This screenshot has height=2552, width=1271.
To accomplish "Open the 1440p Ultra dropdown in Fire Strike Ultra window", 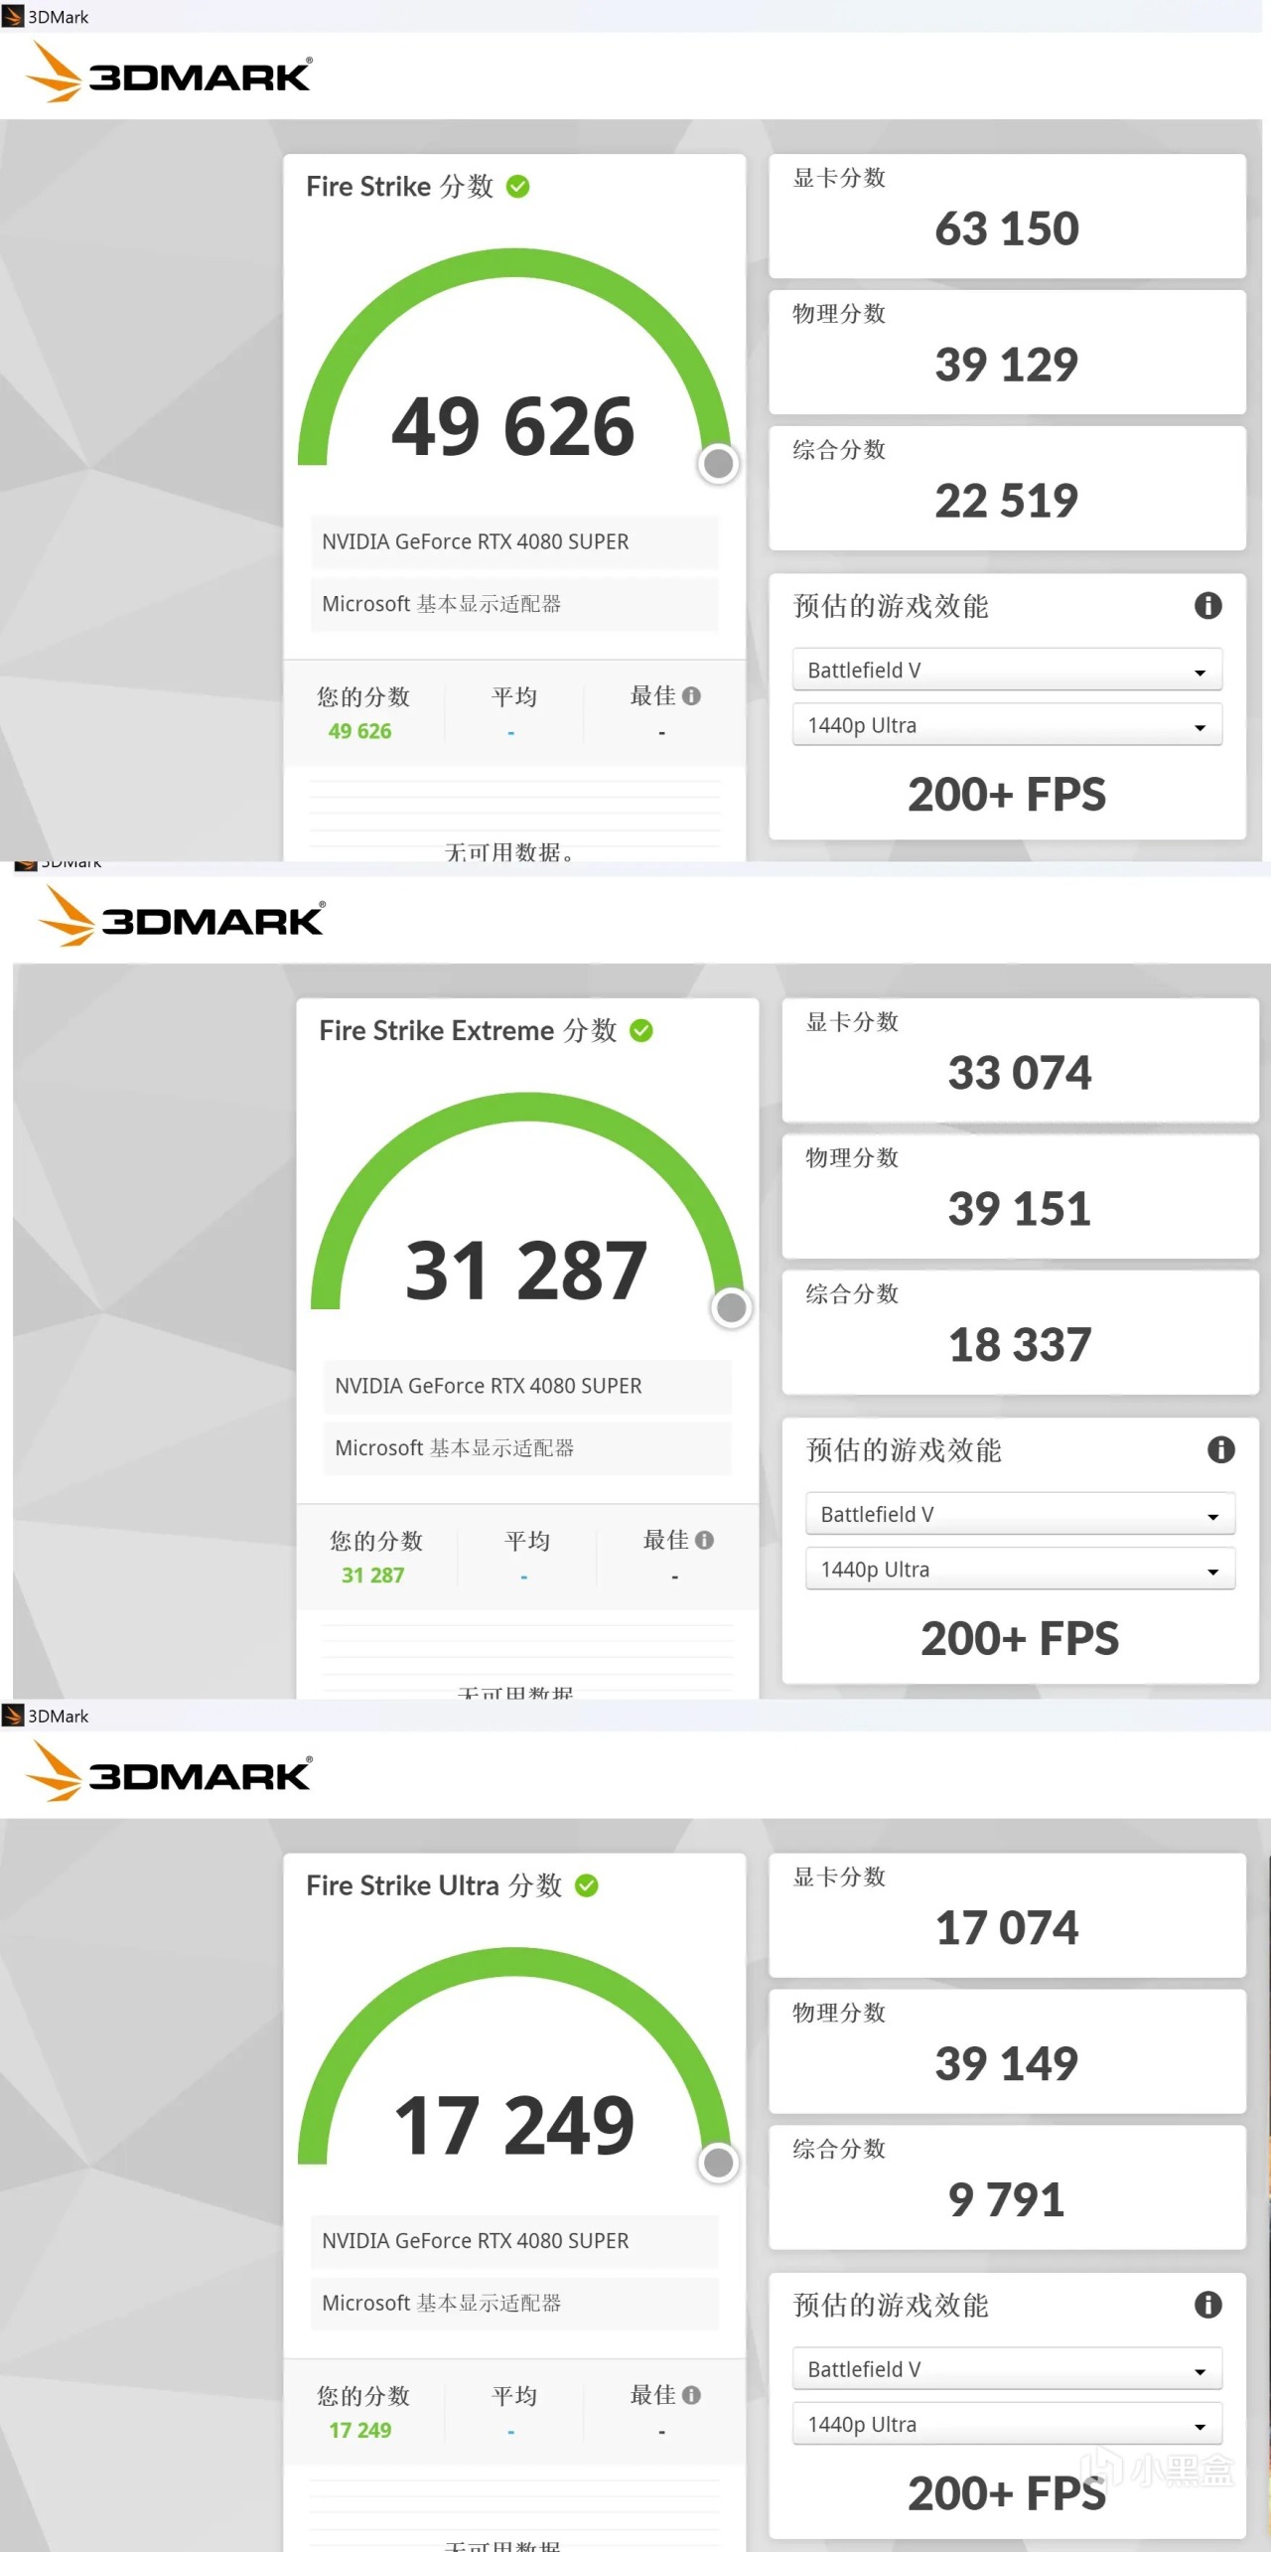I will [1007, 2424].
